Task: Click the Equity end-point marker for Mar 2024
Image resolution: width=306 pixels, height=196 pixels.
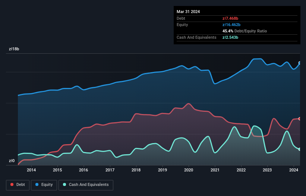Action: pyautogui.click(x=300, y=63)
